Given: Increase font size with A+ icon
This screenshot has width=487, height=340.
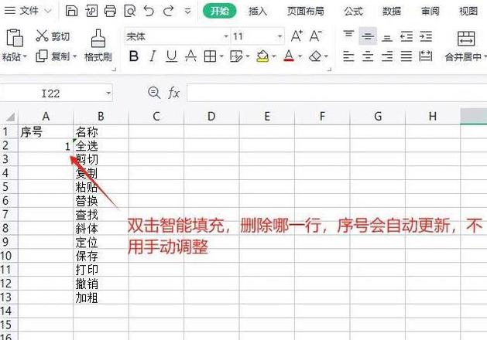Looking at the screenshot, I should click(297, 36).
